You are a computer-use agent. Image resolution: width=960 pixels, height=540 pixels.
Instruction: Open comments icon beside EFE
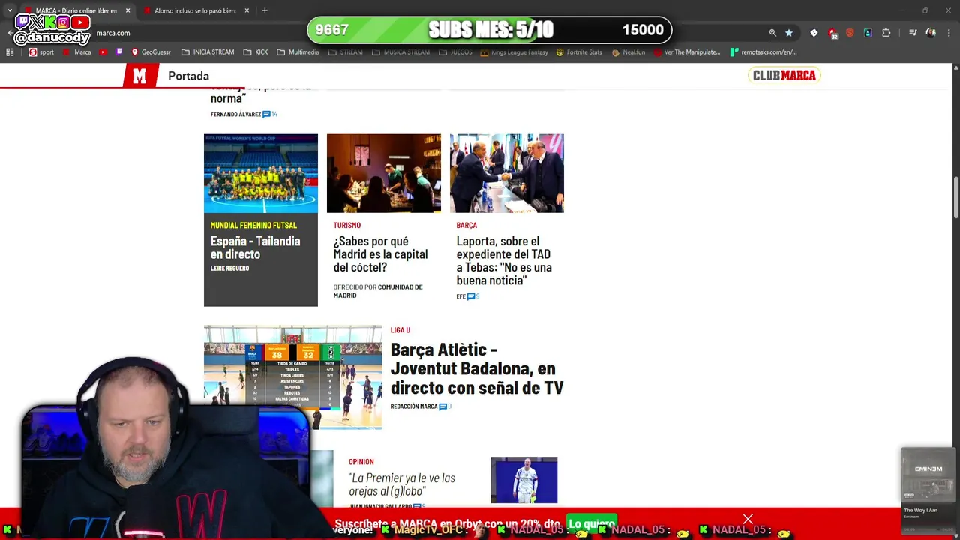pyautogui.click(x=472, y=296)
